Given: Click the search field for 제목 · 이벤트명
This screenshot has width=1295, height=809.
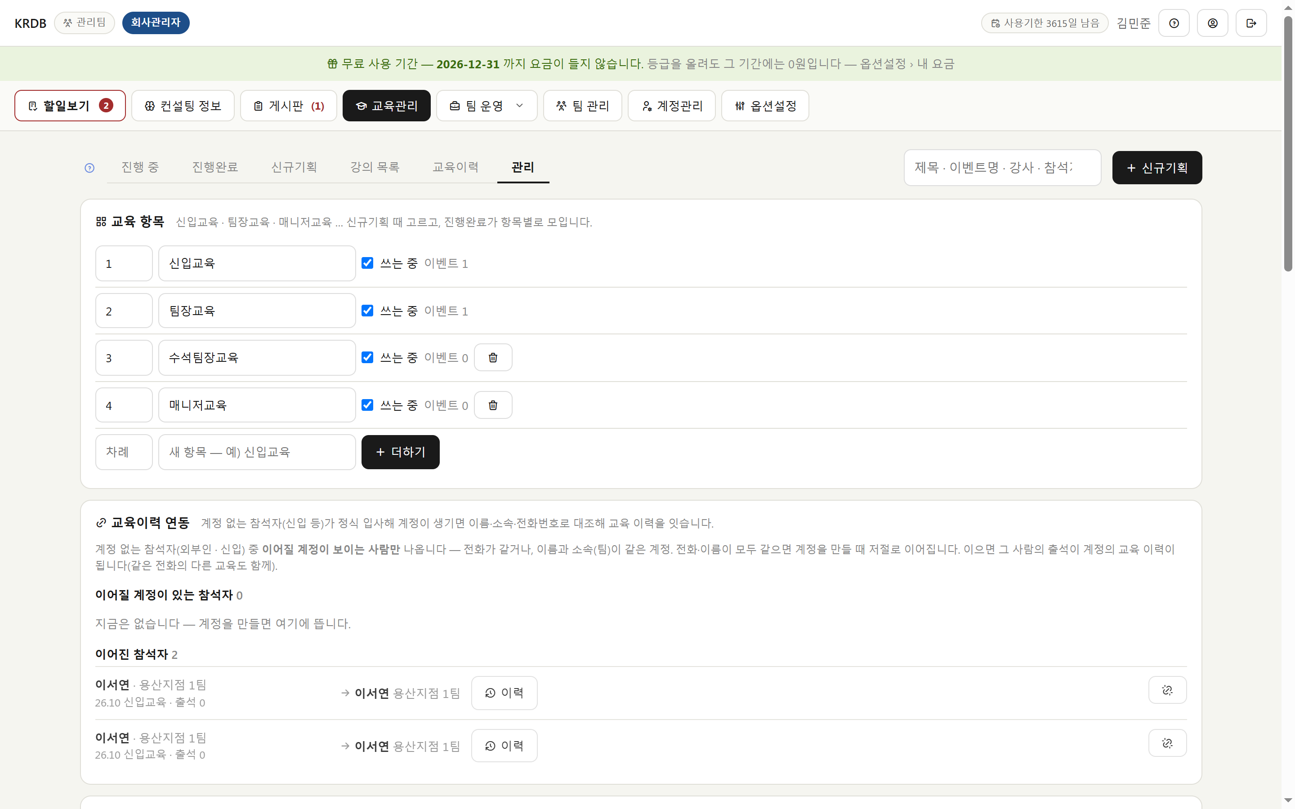Looking at the screenshot, I should click(x=1002, y=168).
